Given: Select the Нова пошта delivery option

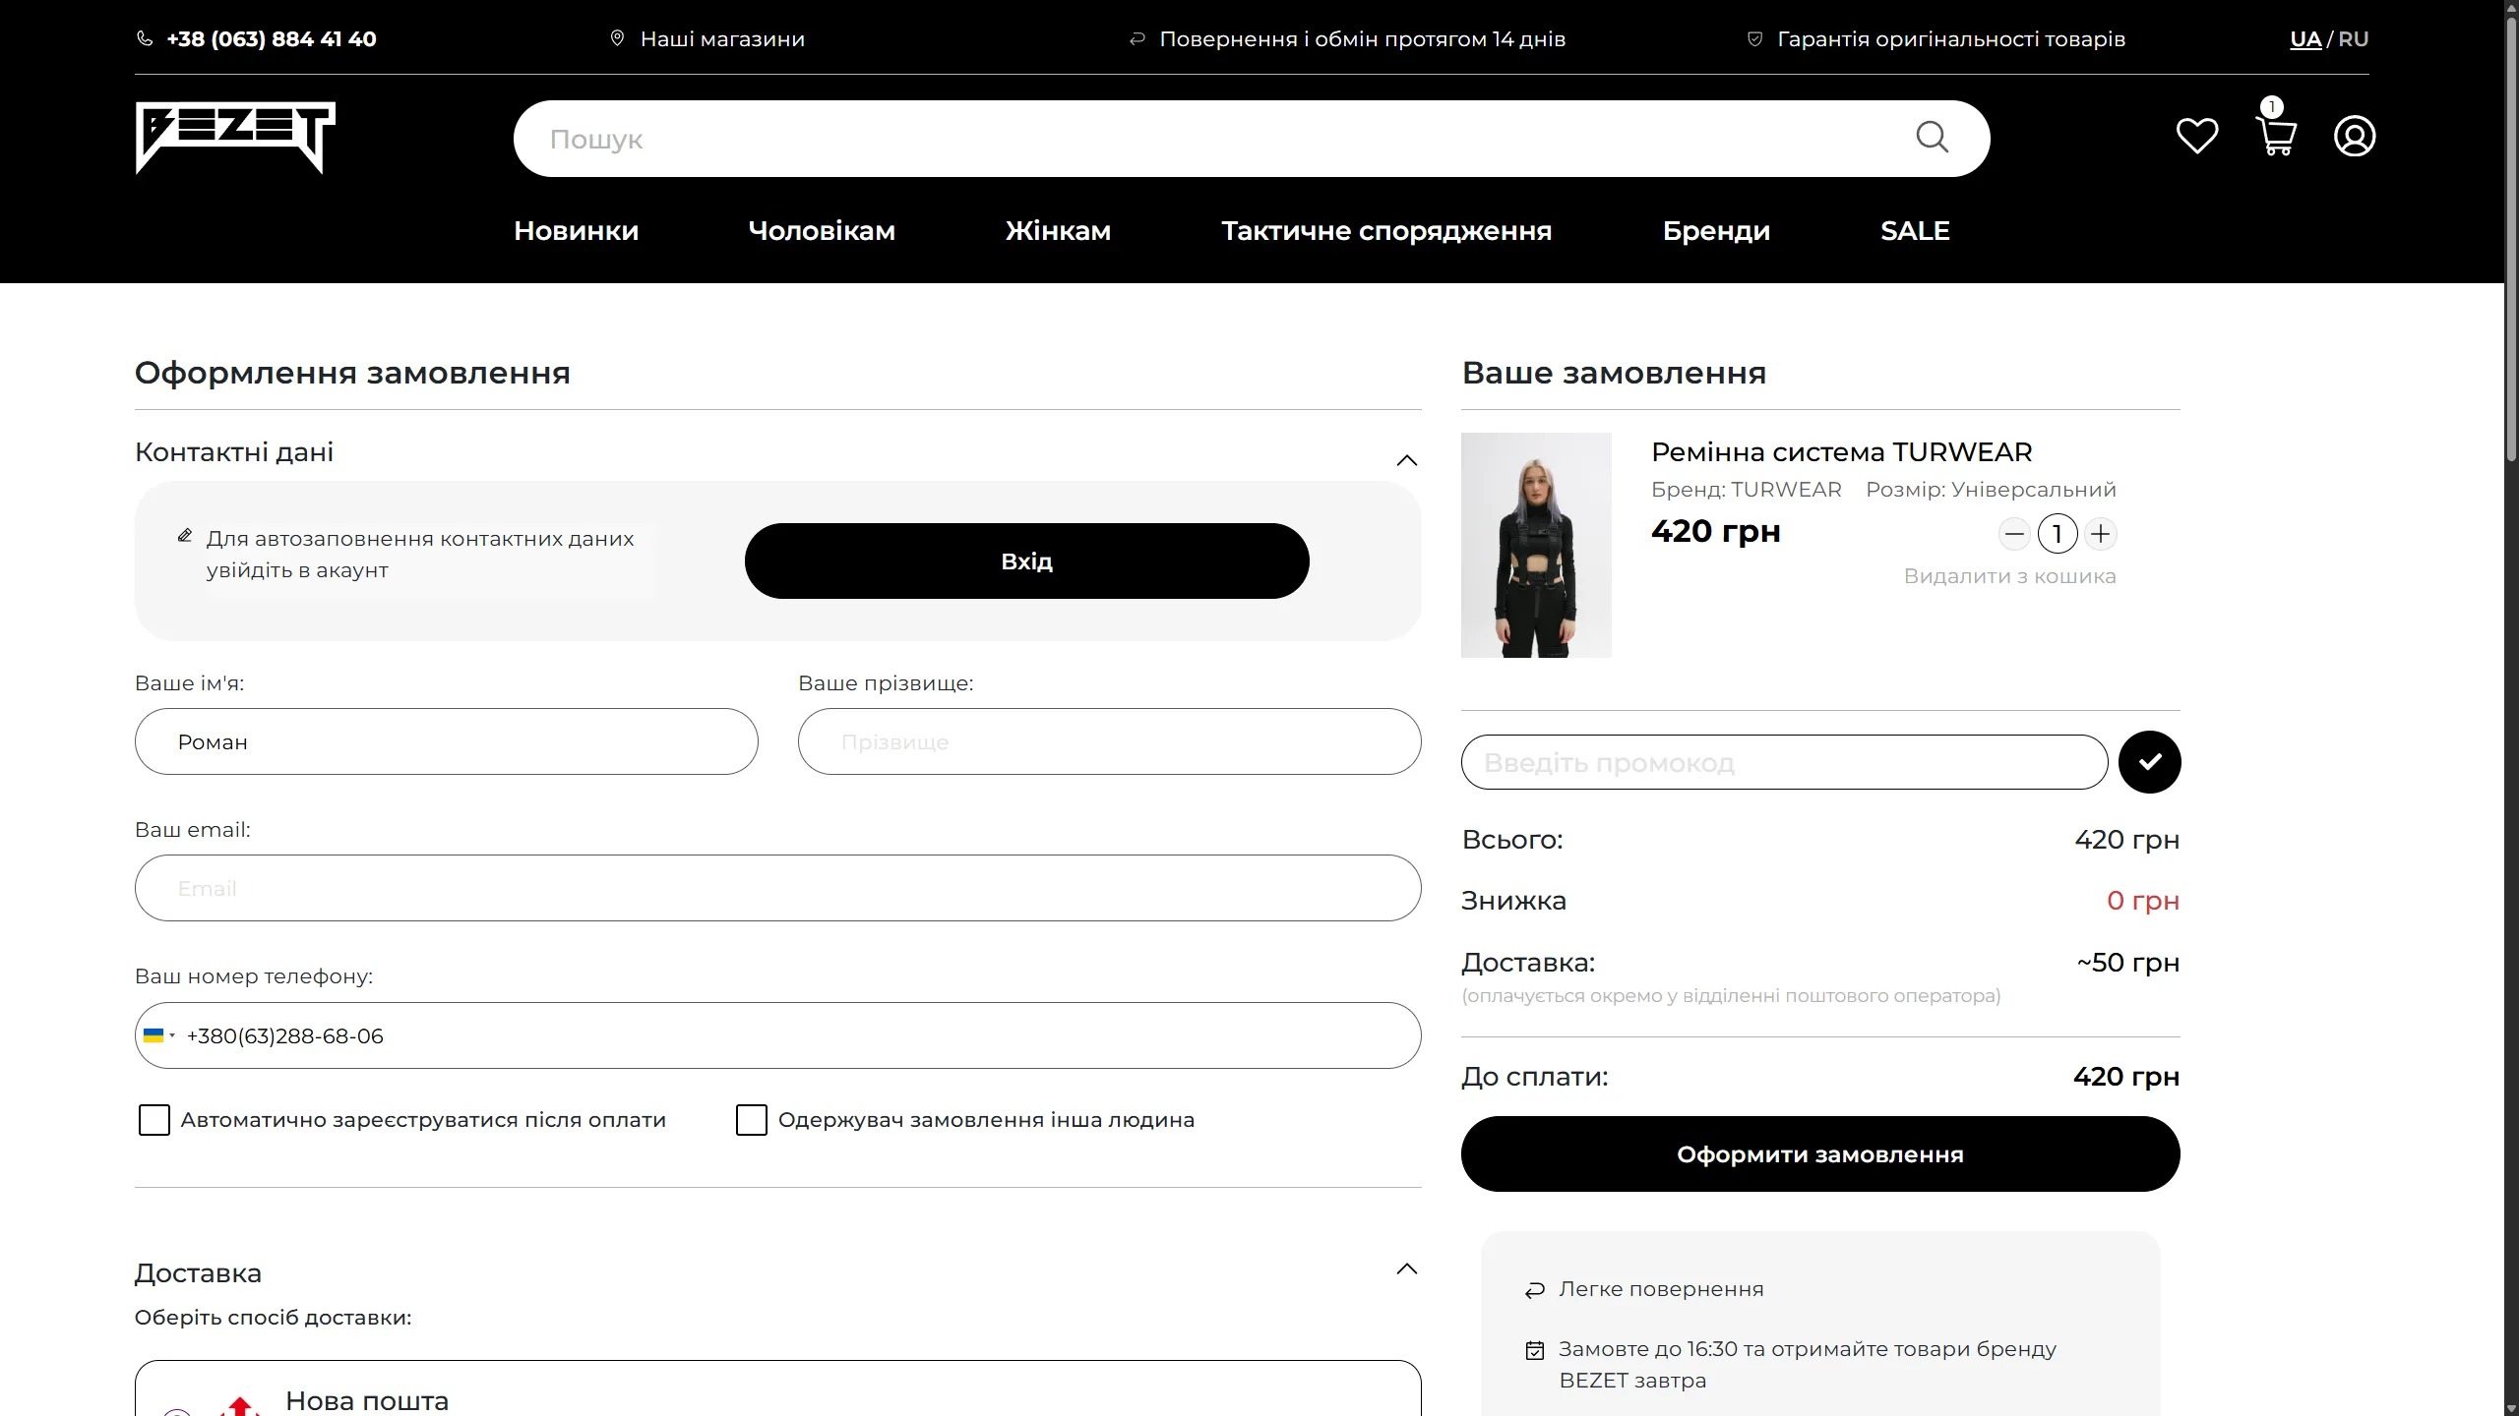Looking at the screenshot, I should click(x=366, y=1400).
